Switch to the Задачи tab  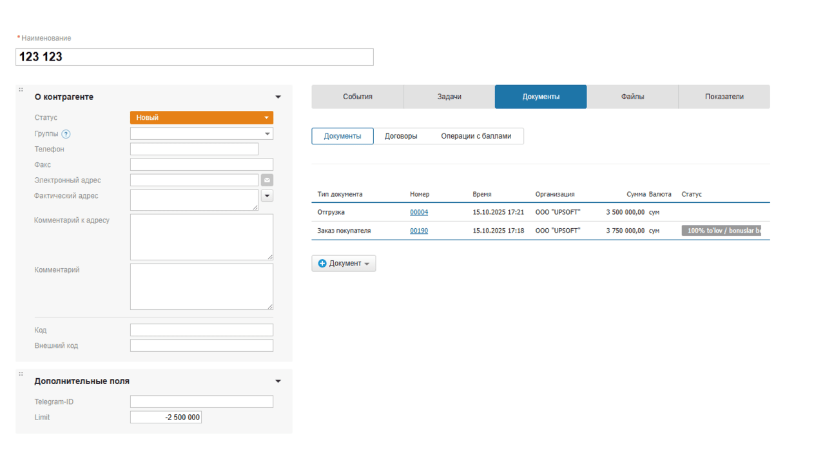pyautogui.click(x=449, y=97)
